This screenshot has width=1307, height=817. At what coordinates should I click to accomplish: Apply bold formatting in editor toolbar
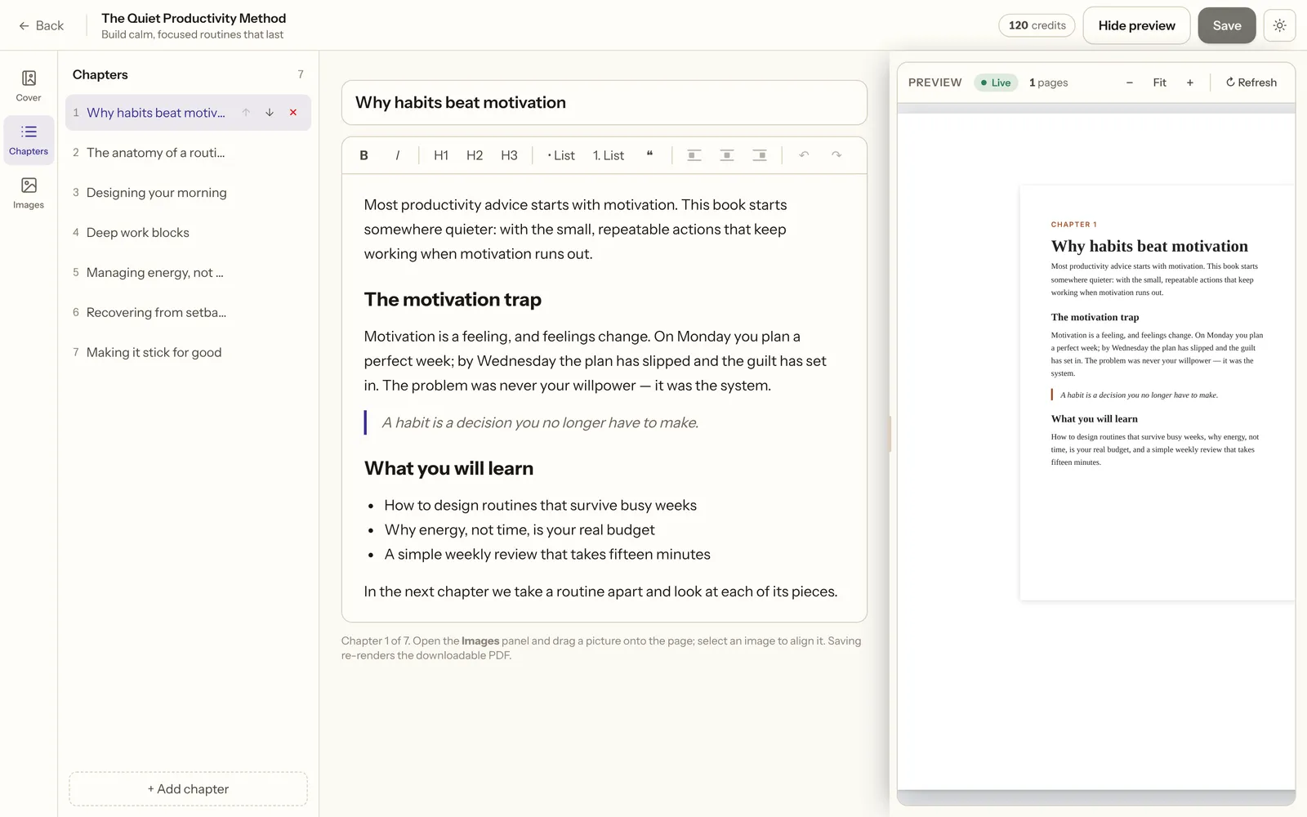(x=364, y=155)
